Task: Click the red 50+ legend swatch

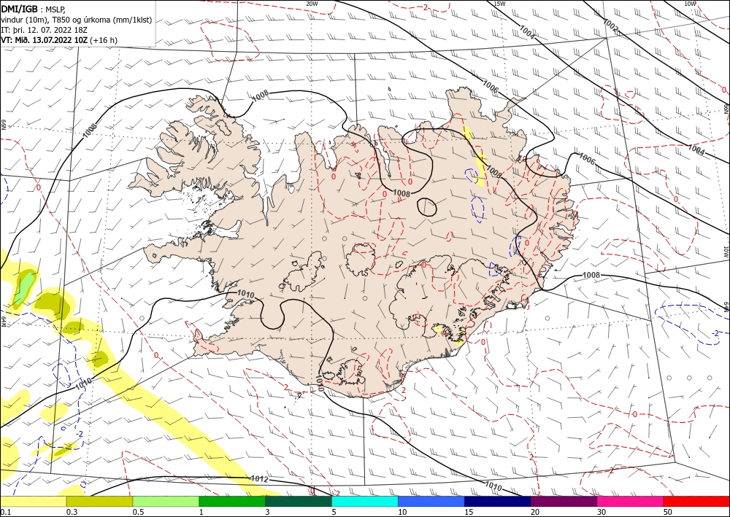Action: click(696, 501)
